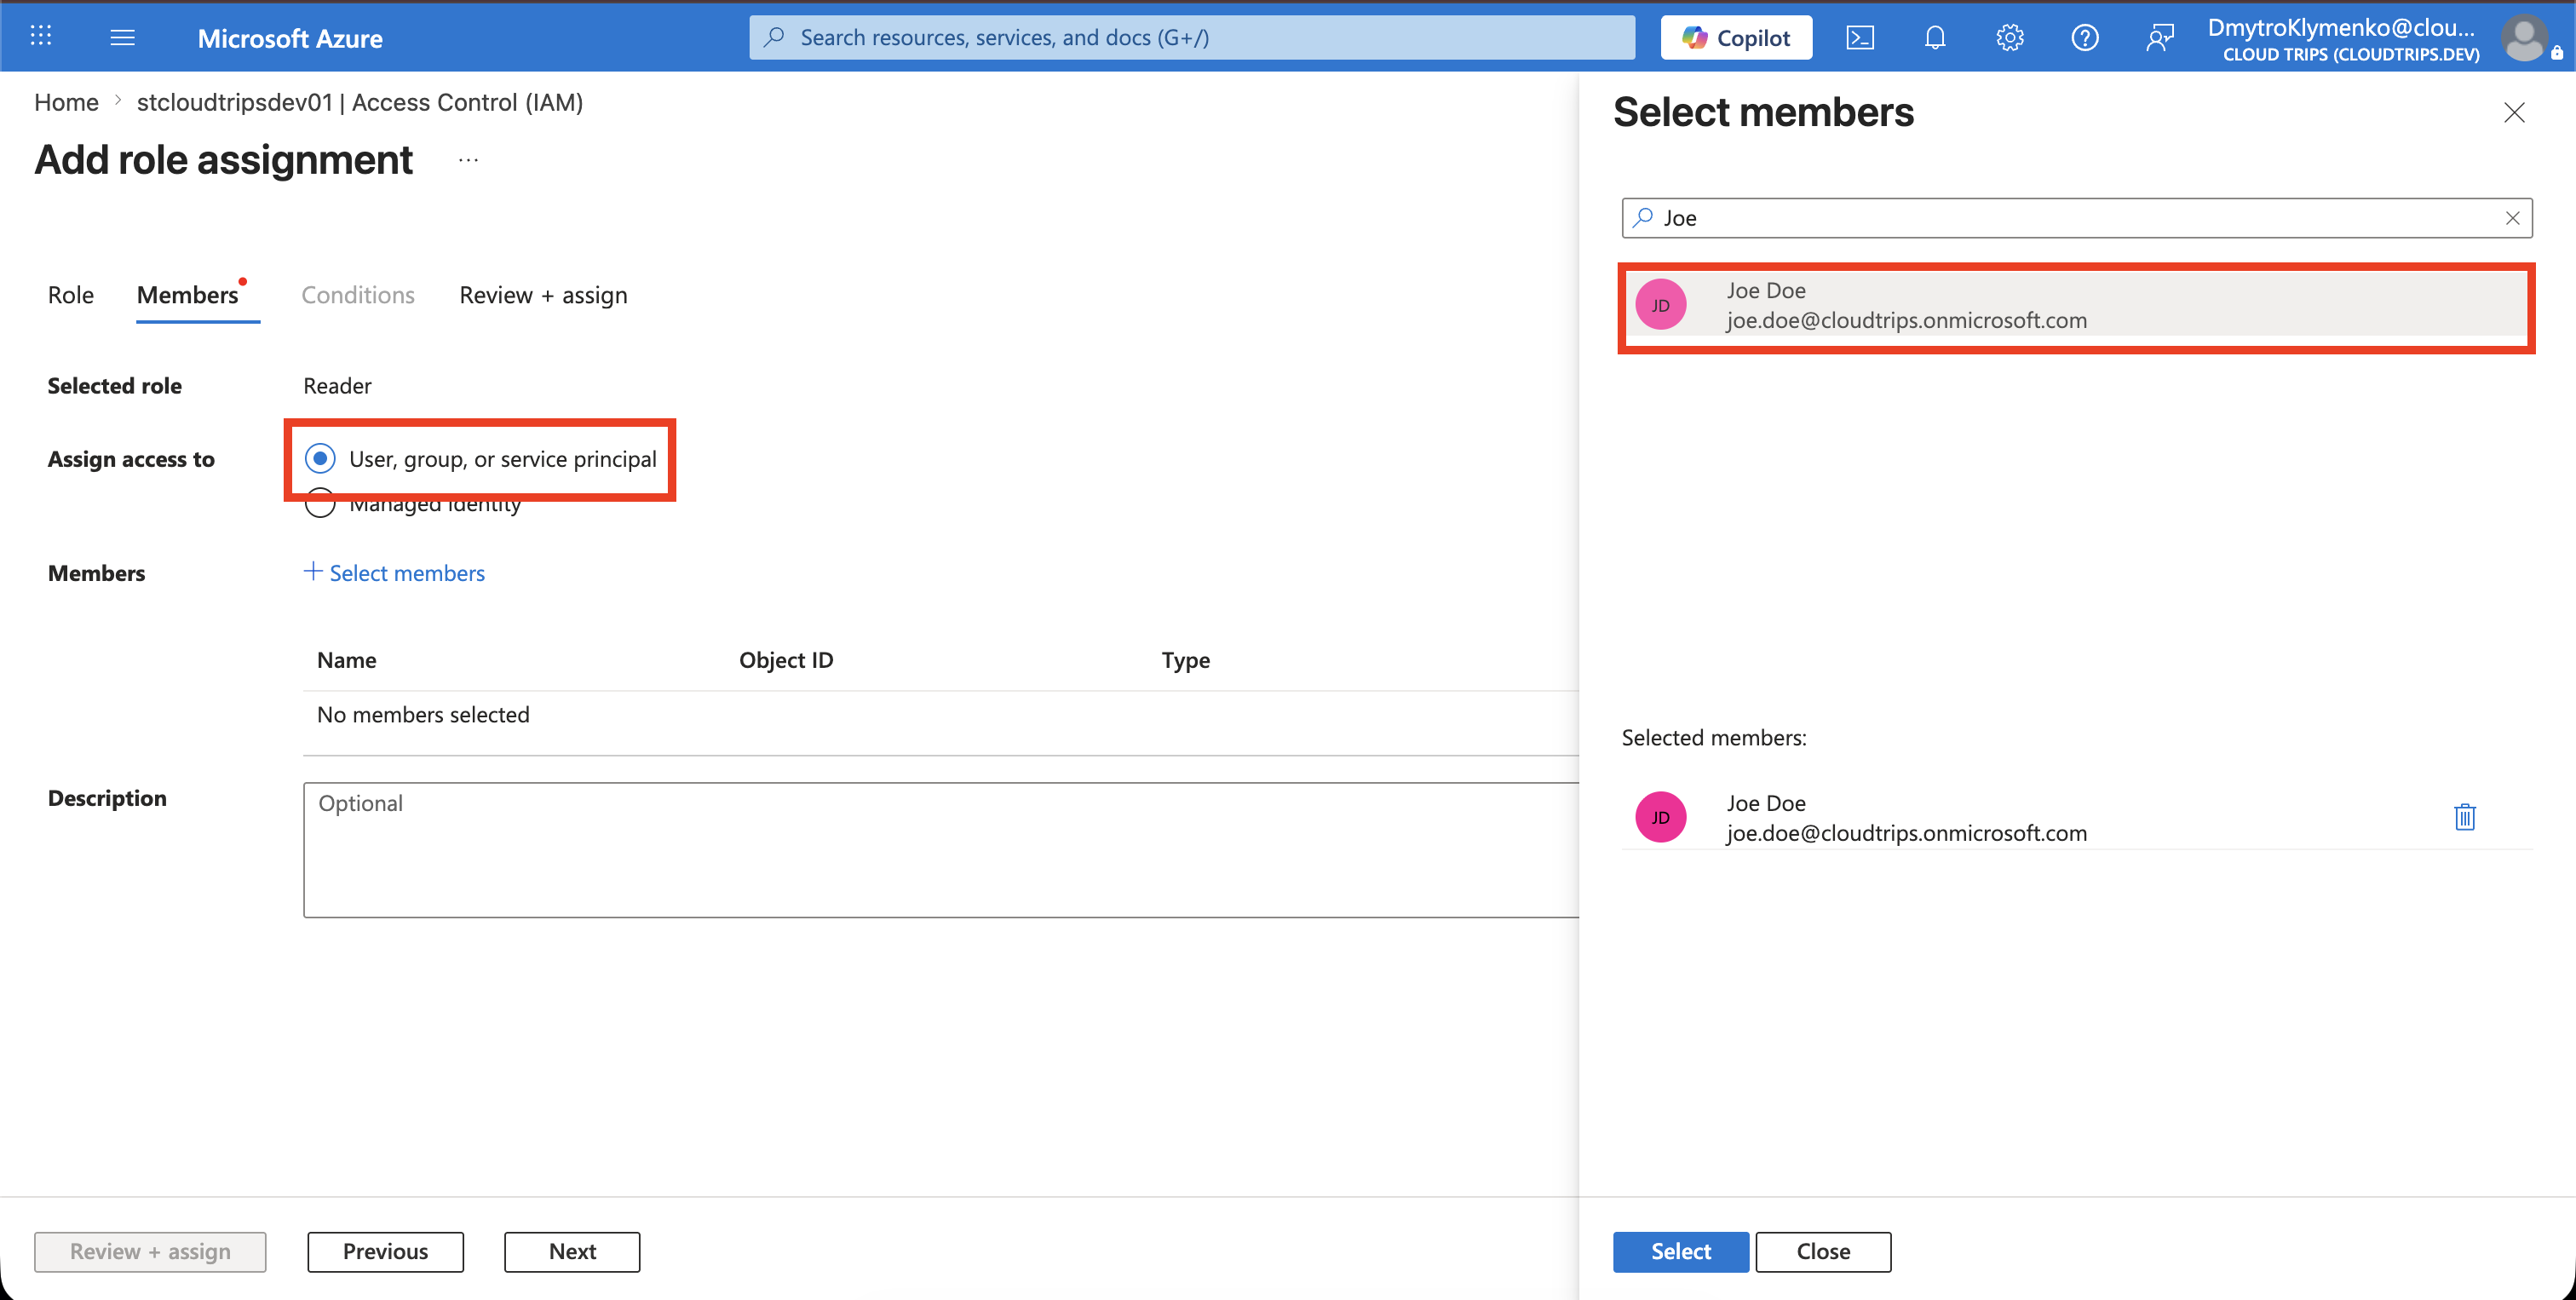Click the Name column header
Viewport: 2576px width, 1300px height.
click(346, 660)
